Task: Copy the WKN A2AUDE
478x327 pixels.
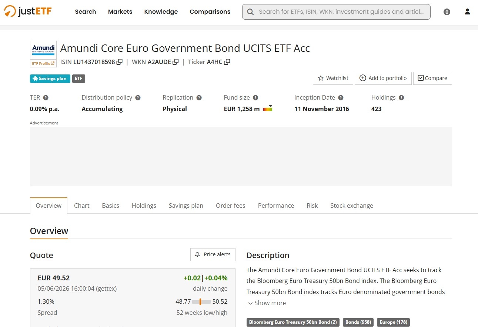Action: click(x=176, y=62)
